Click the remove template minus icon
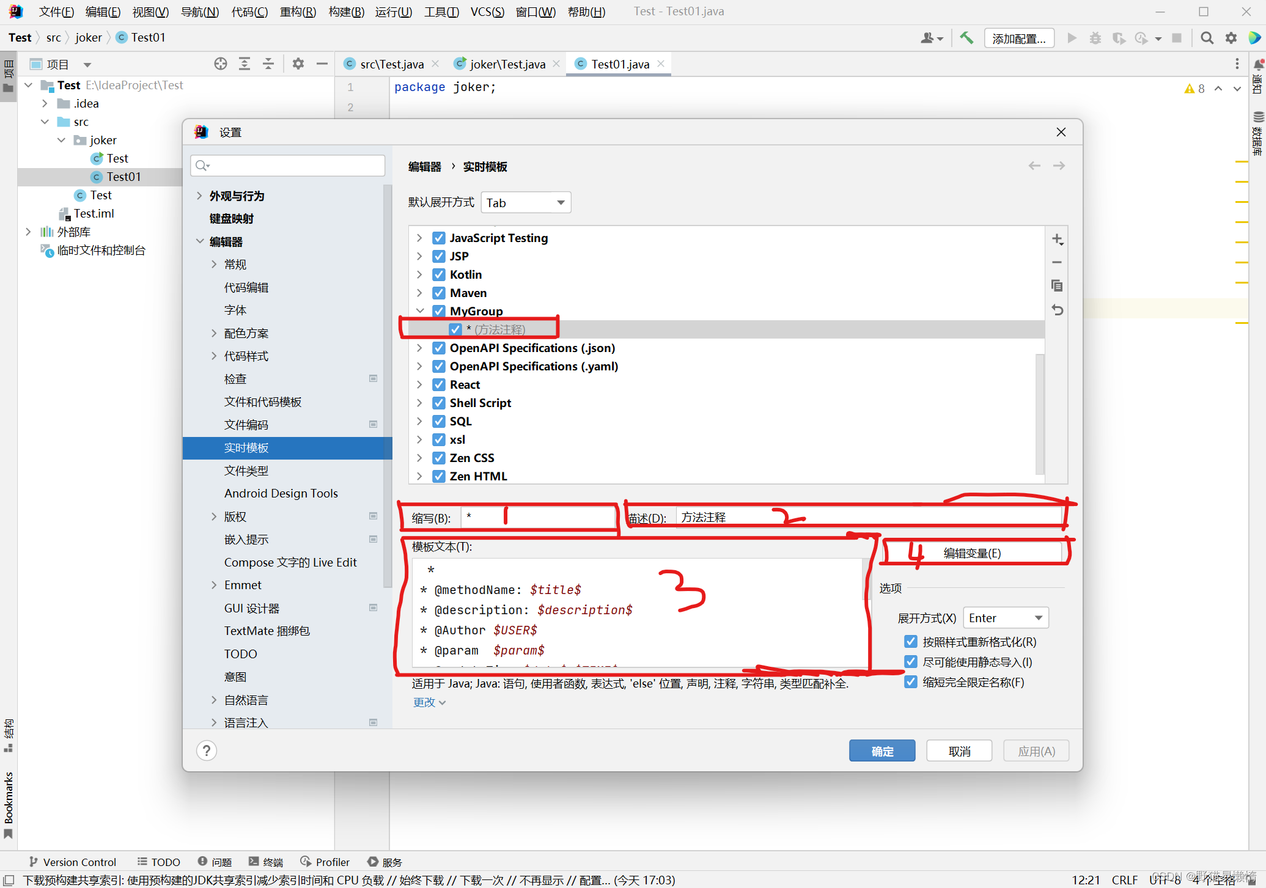This screenshot has height=888, width=1266. click(x=1057, y=263)
